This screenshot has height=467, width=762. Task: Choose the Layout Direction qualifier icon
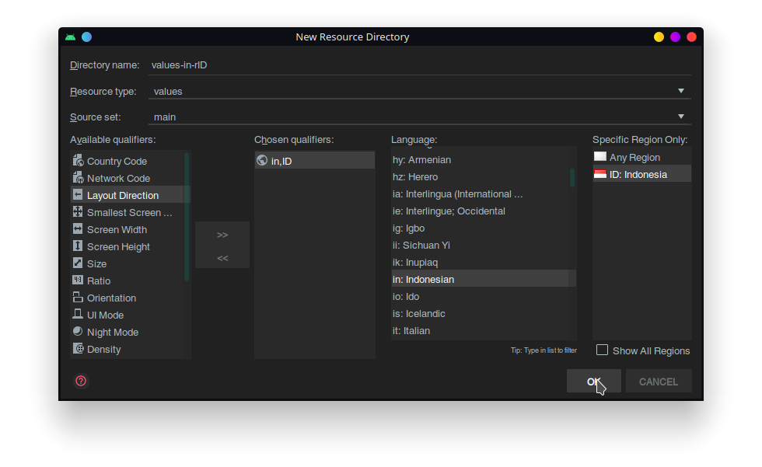point(78,195)
